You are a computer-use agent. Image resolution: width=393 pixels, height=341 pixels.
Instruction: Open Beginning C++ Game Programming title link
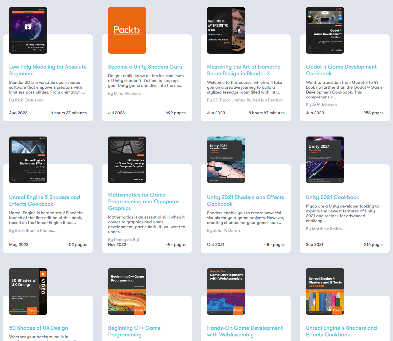pos(134,331)
